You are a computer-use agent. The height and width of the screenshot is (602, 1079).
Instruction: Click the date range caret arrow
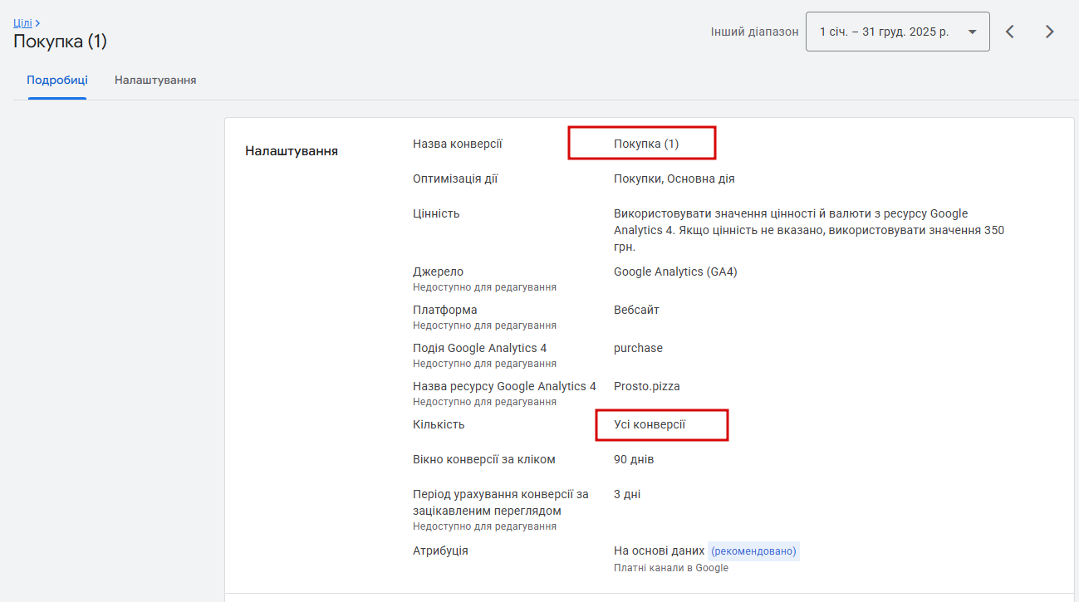point(972,32)
